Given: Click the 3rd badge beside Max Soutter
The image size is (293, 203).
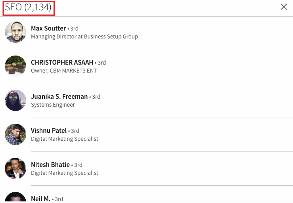Looking at the screenshot, I should pos(75,29).
